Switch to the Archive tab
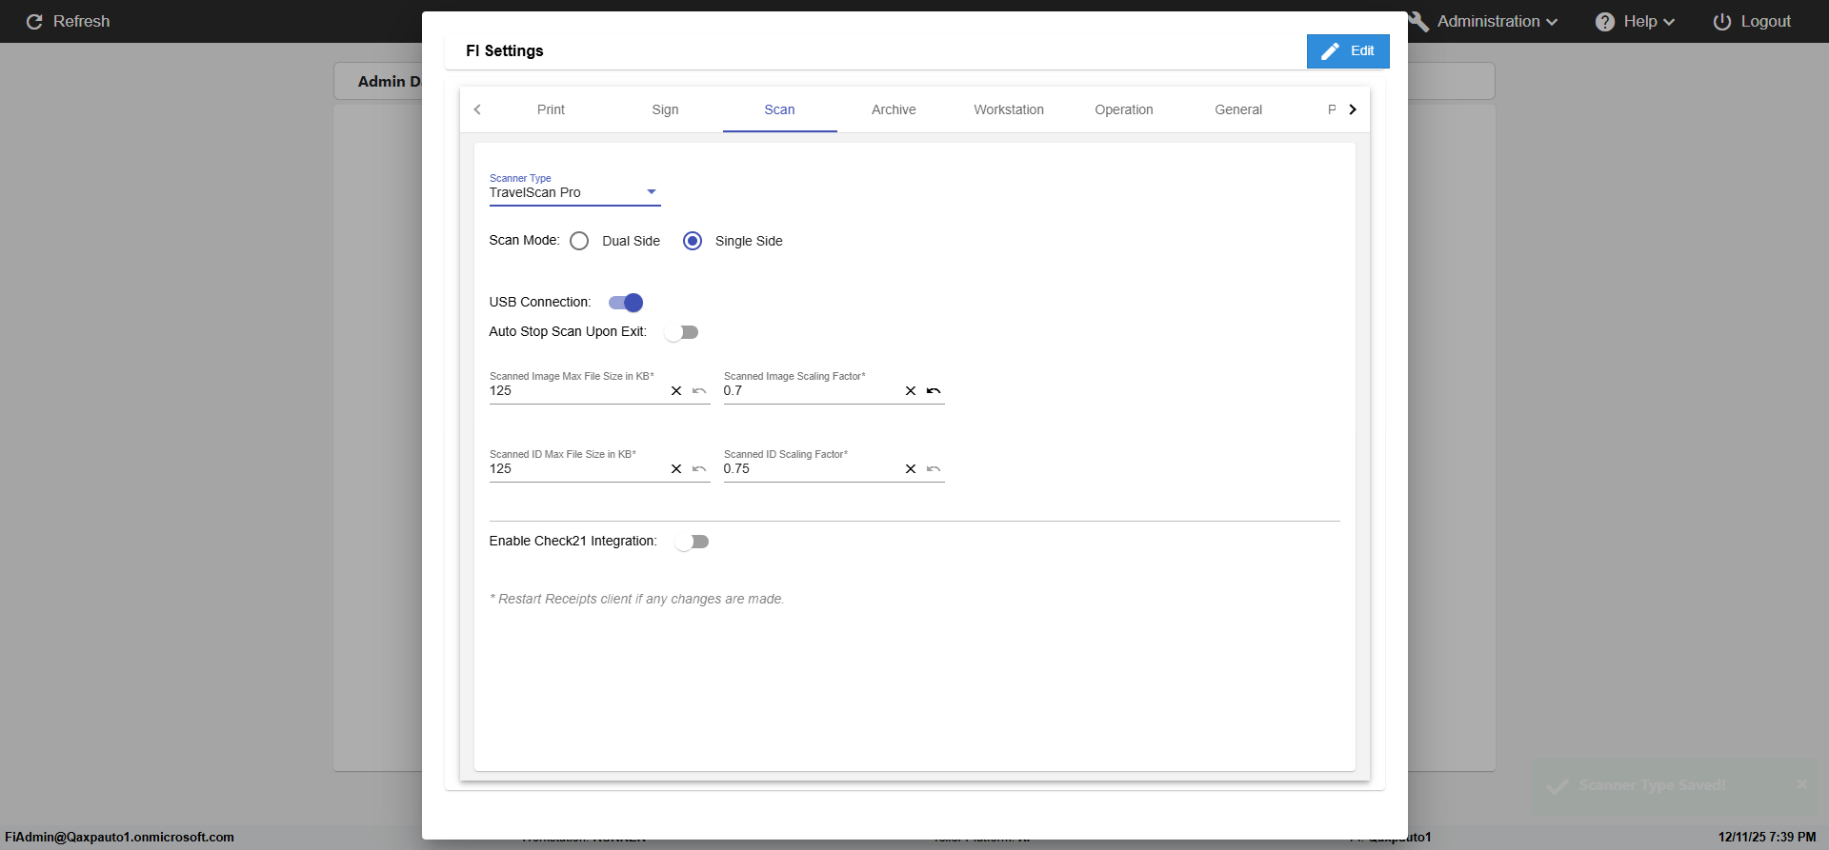 click(894, 110)
